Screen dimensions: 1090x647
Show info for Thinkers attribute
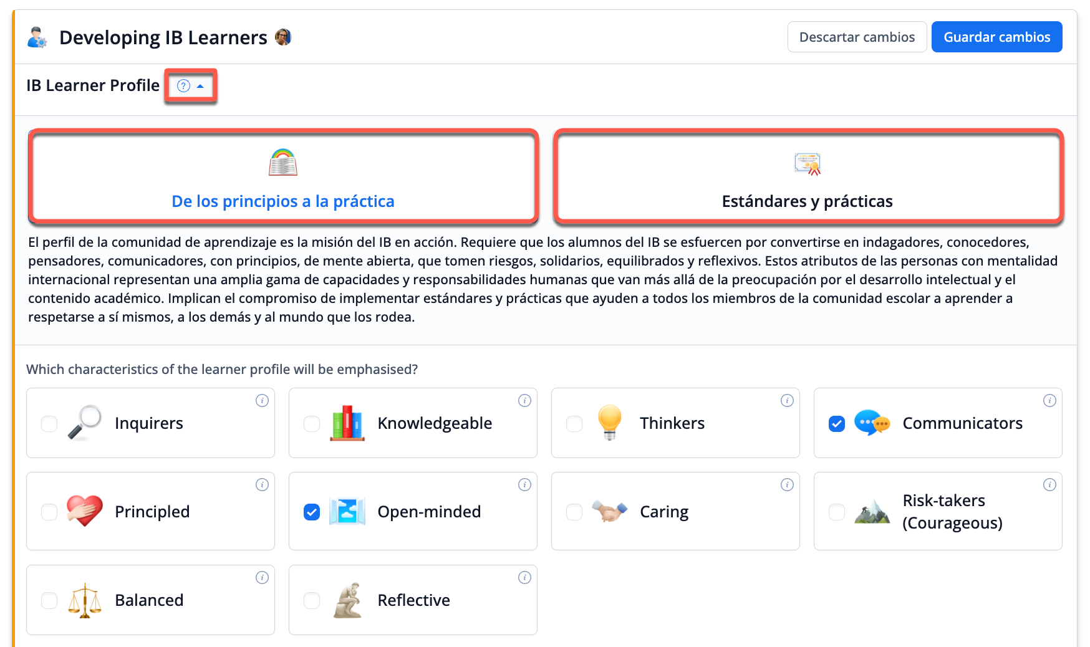pos(787,401)
